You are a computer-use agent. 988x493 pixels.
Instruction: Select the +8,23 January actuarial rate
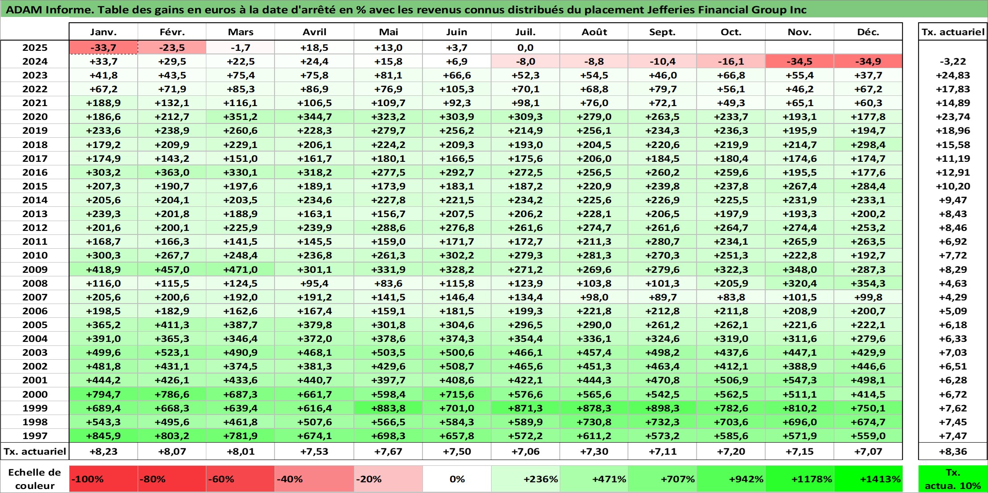click(103, 451)
